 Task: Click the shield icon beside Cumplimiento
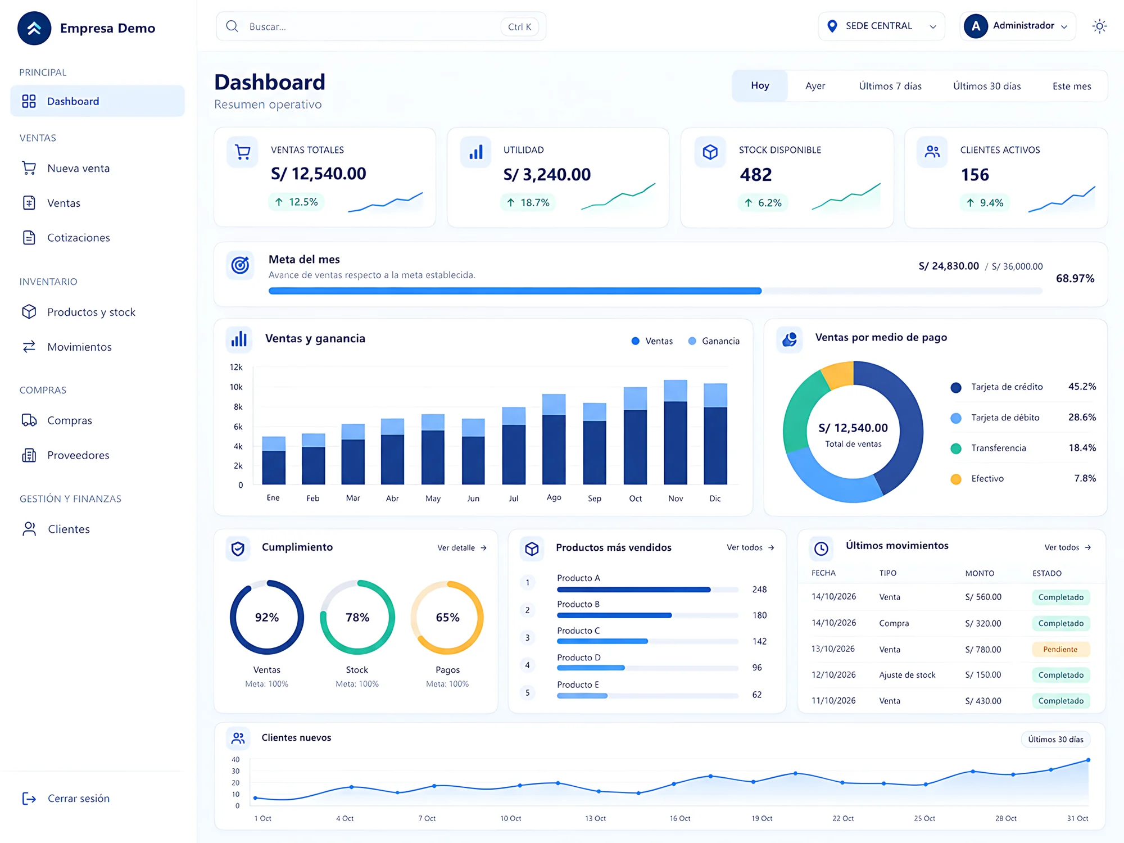(238, 549)
